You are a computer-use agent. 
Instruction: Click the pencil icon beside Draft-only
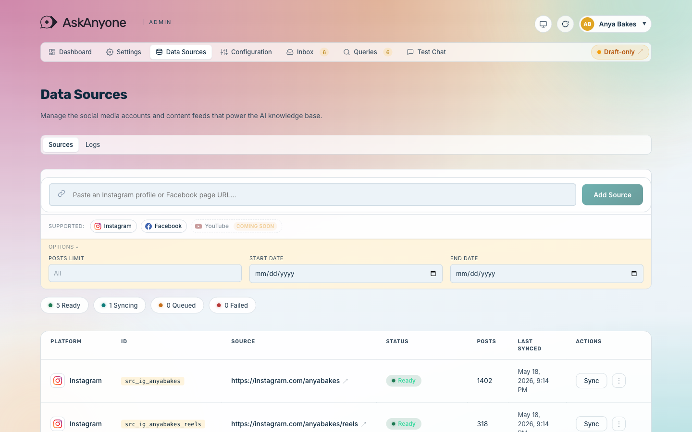click(x=641, y=52)
